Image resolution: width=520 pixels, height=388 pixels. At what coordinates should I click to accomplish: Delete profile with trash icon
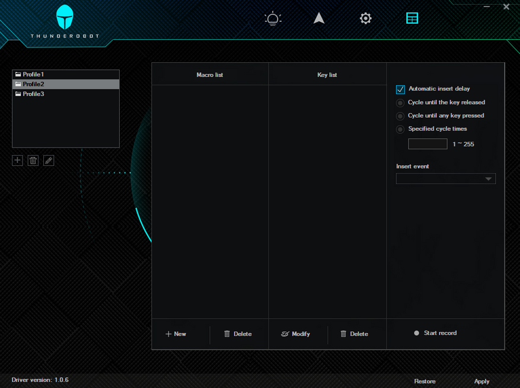click(33, 161)
